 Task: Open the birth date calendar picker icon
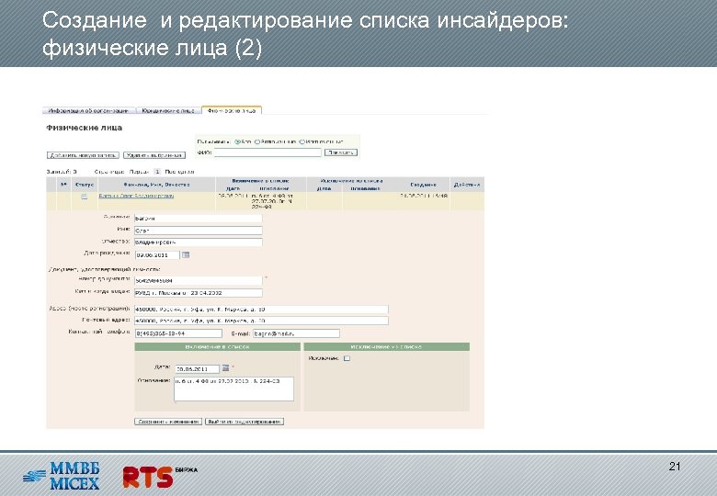[x=186, y=254]
